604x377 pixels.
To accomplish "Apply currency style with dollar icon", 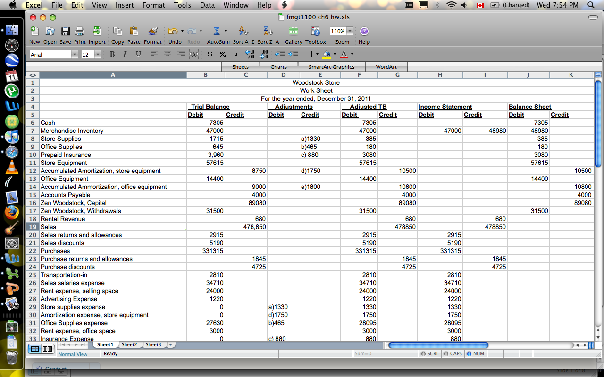I will (x=210, y=54).
